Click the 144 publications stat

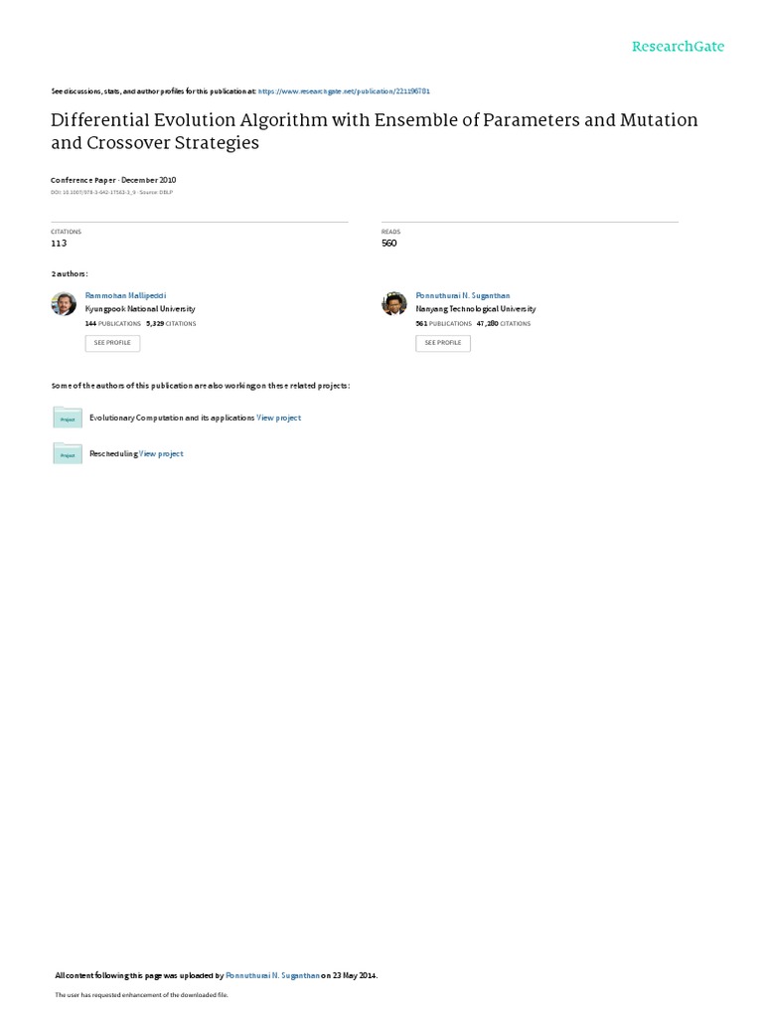pyautogui.click(x=111, y=324)
